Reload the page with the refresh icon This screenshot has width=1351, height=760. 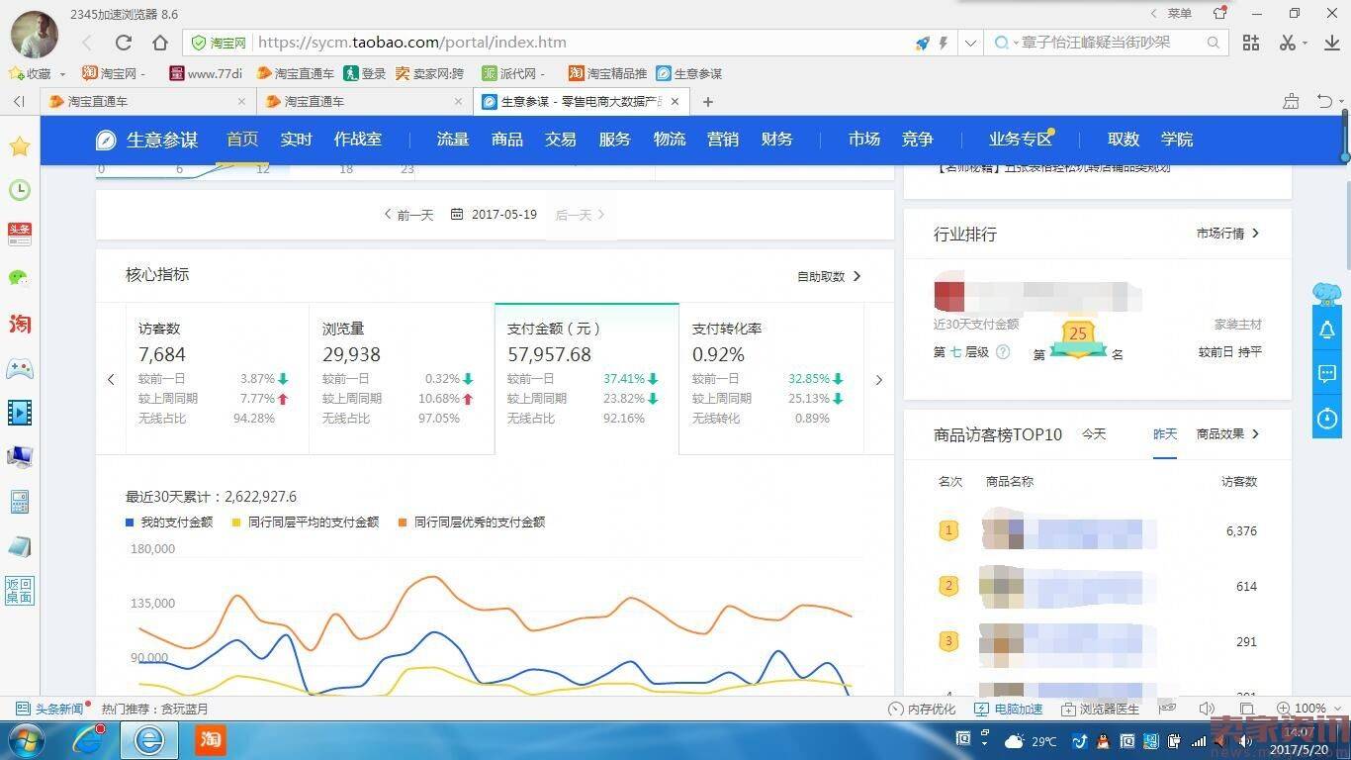[124, 43]
